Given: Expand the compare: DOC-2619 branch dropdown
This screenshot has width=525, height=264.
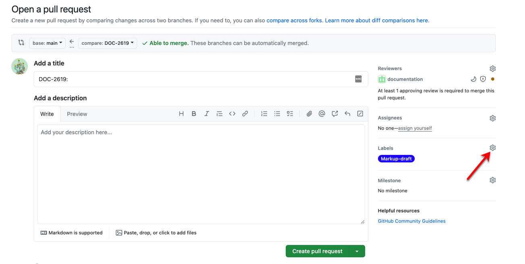Looking at the screenshot, I should (107, 43).
